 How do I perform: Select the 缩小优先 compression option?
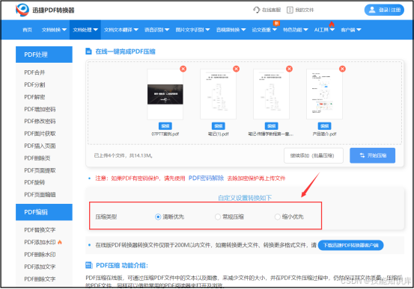click(277, 217)
